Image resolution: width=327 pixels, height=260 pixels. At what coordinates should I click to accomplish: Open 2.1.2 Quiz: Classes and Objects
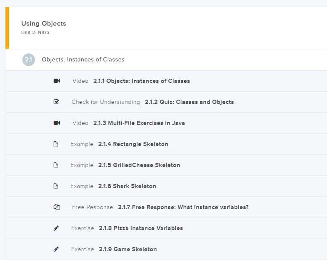pyautogui.click(x=189, y=102)
